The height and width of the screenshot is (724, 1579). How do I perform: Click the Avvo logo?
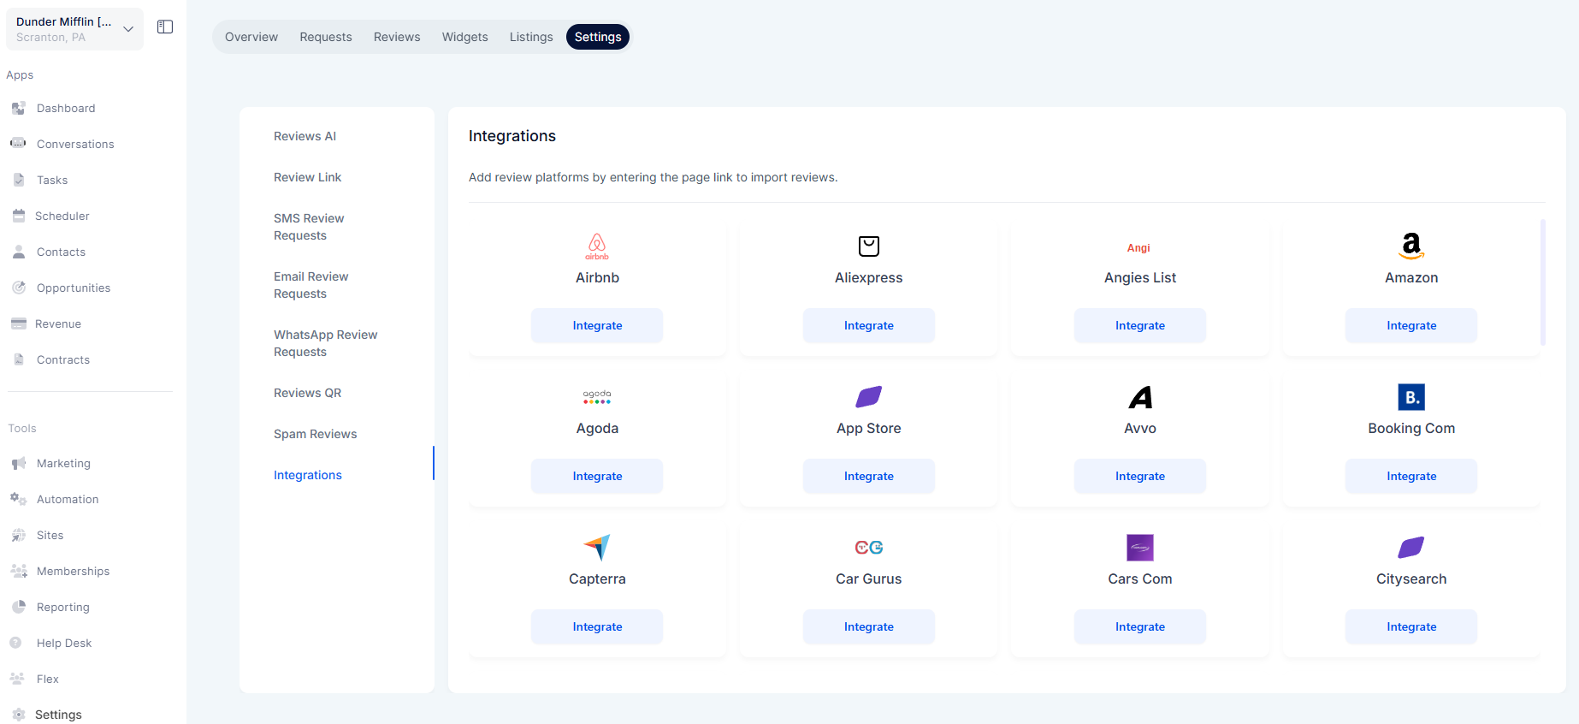pyautogui.click(x=1140, y=397)
